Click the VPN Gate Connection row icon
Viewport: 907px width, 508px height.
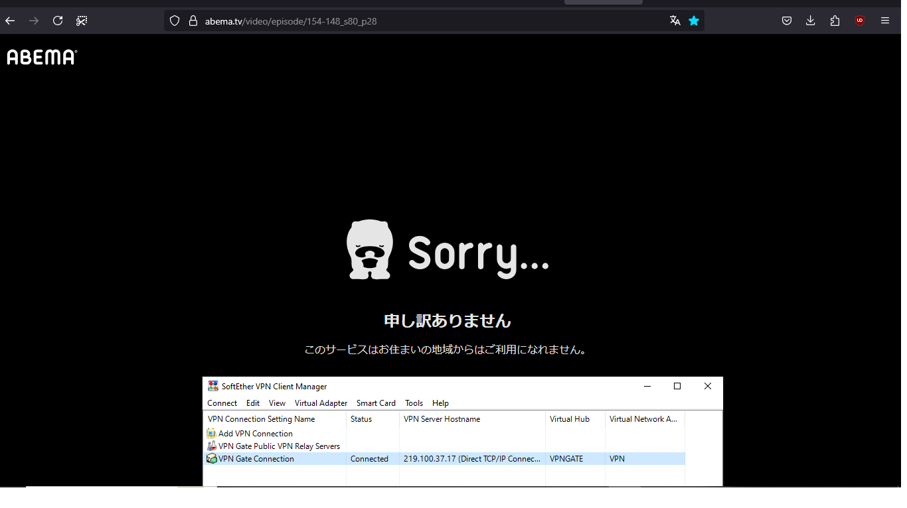pyautogui.click(x=211, y=459)
